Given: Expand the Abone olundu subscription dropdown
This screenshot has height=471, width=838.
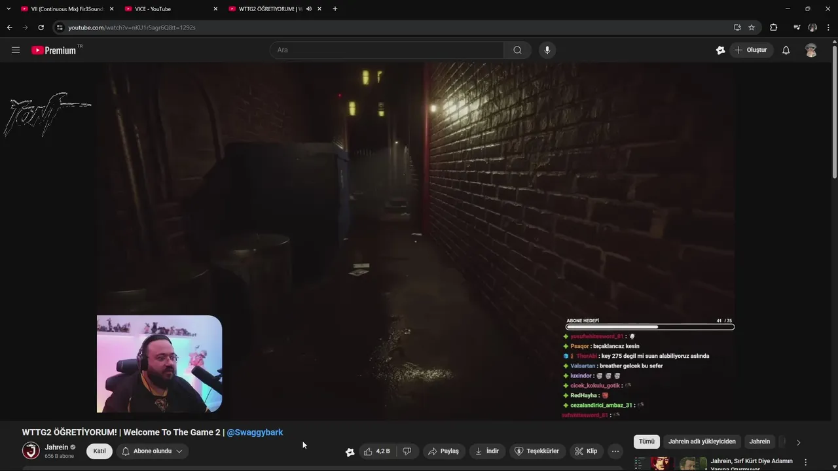Looking at the screenshot, I should pyautogui.click(x=153, y=451).
